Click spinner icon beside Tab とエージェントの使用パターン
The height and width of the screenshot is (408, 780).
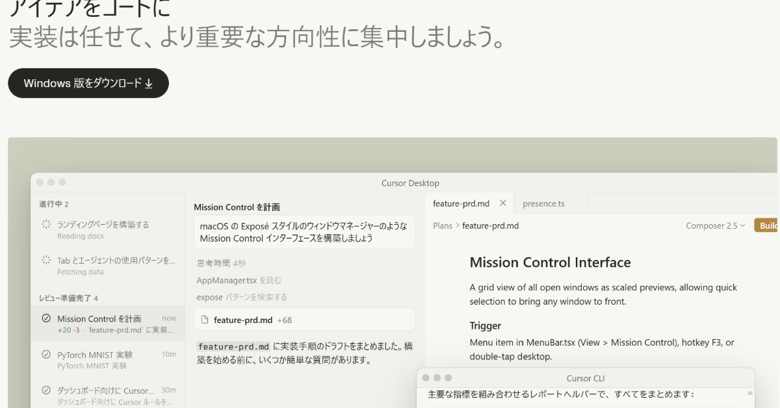(46, 260)
